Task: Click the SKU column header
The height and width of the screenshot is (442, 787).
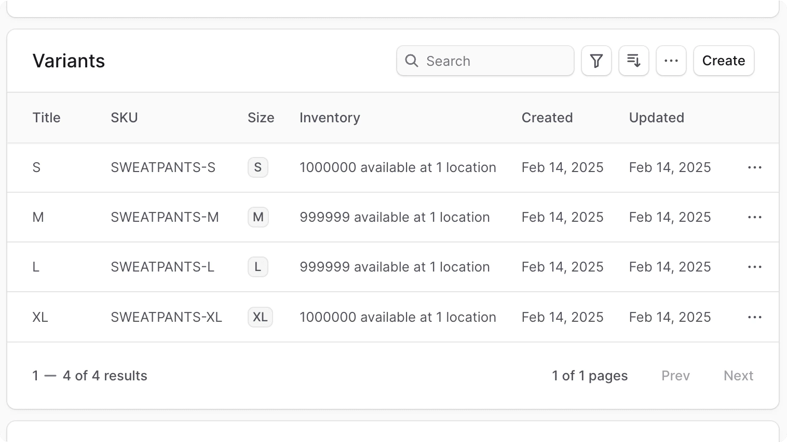Action: click(x=124, y=118)
